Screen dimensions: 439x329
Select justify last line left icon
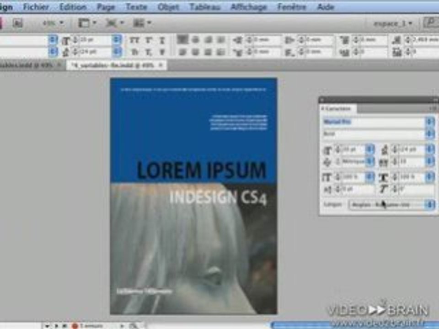[182, 52]
